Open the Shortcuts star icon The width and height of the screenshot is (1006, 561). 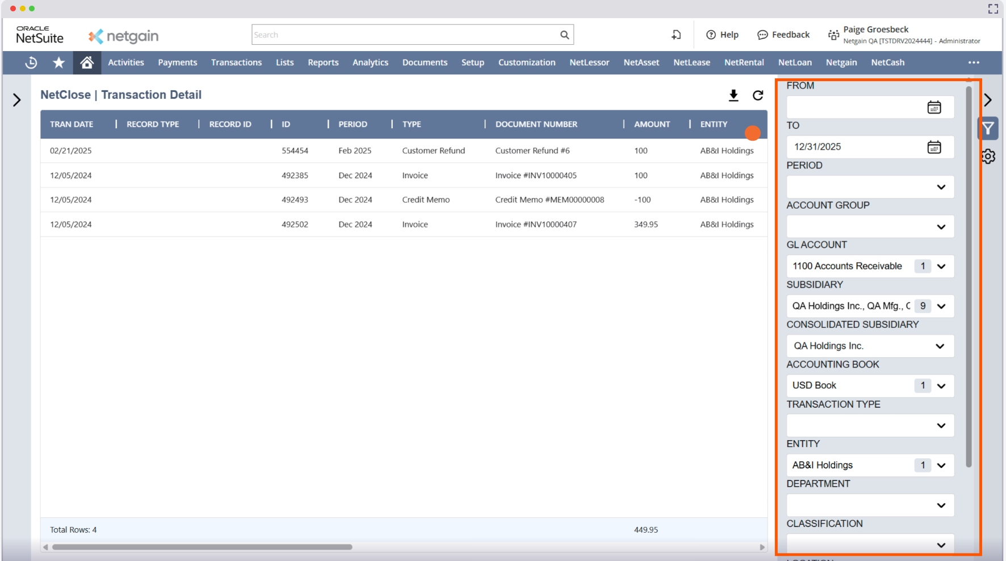click(58, 62)
